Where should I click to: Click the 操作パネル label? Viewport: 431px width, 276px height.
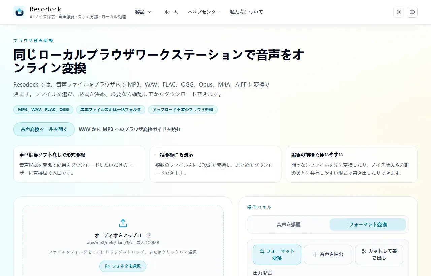pyautogui.click(x=259, y=207)
